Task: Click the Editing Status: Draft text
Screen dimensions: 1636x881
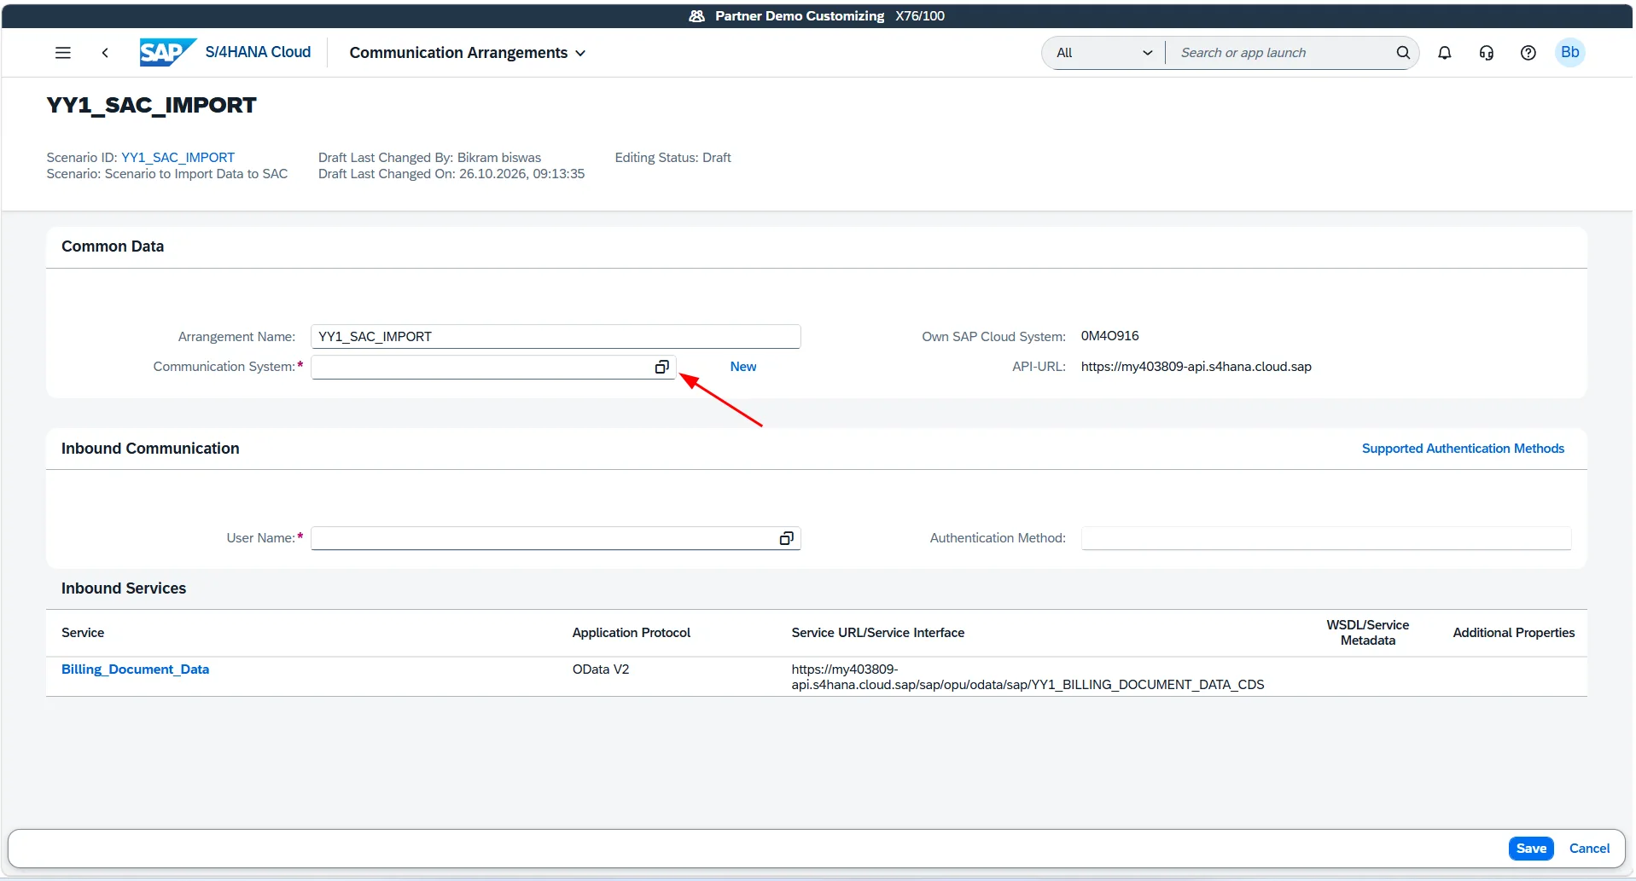Action: tap(672, 158)
